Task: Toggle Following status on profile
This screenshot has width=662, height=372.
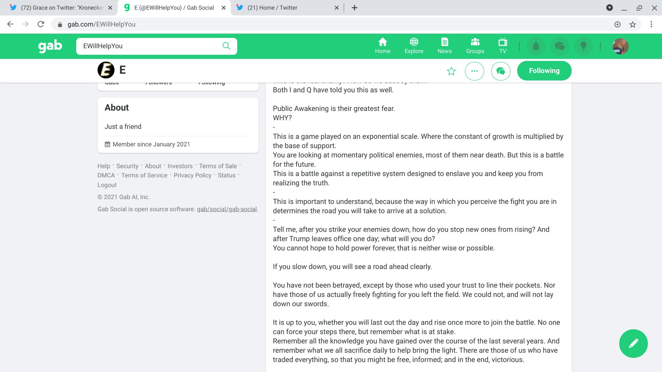Action: [x=544, y=70]
